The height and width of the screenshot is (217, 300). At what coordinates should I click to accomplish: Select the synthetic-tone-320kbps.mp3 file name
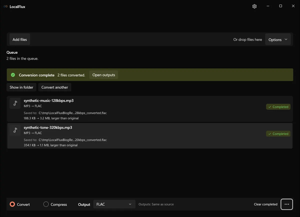pos(48,128)
